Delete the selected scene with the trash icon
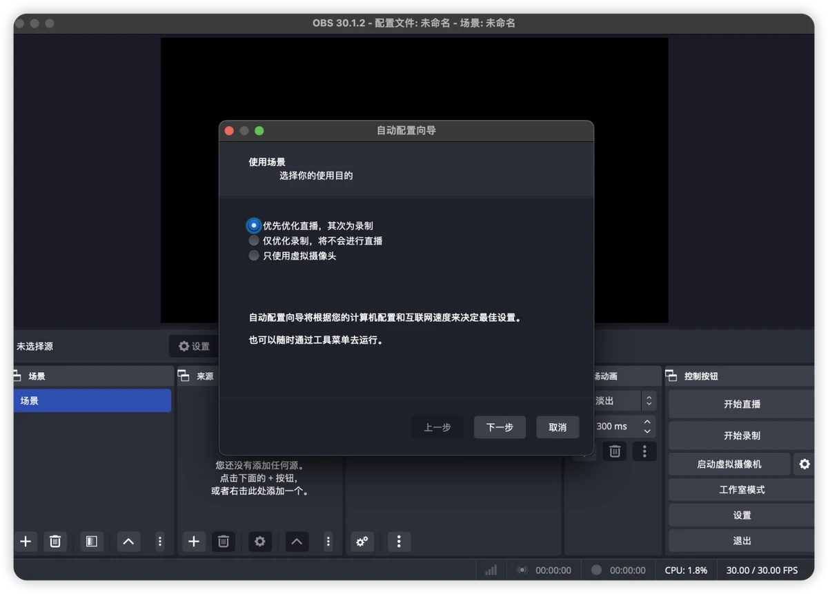Screen dimensions: 828x594 [55, 542]
